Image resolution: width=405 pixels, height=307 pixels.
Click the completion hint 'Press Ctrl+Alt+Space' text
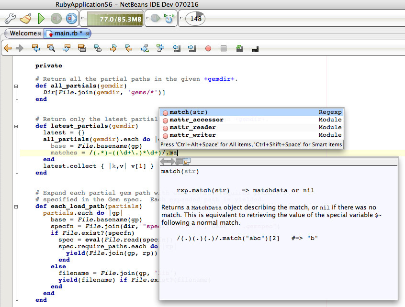click(x=251, y=144)
